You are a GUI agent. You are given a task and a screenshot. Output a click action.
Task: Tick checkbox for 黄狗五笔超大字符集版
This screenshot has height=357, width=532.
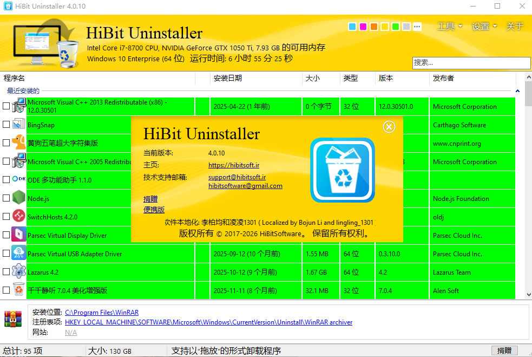tap(6, 143)
